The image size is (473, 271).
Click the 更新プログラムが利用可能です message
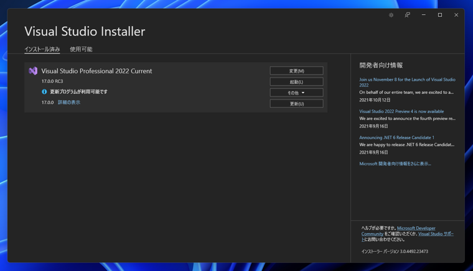[78, 91]
